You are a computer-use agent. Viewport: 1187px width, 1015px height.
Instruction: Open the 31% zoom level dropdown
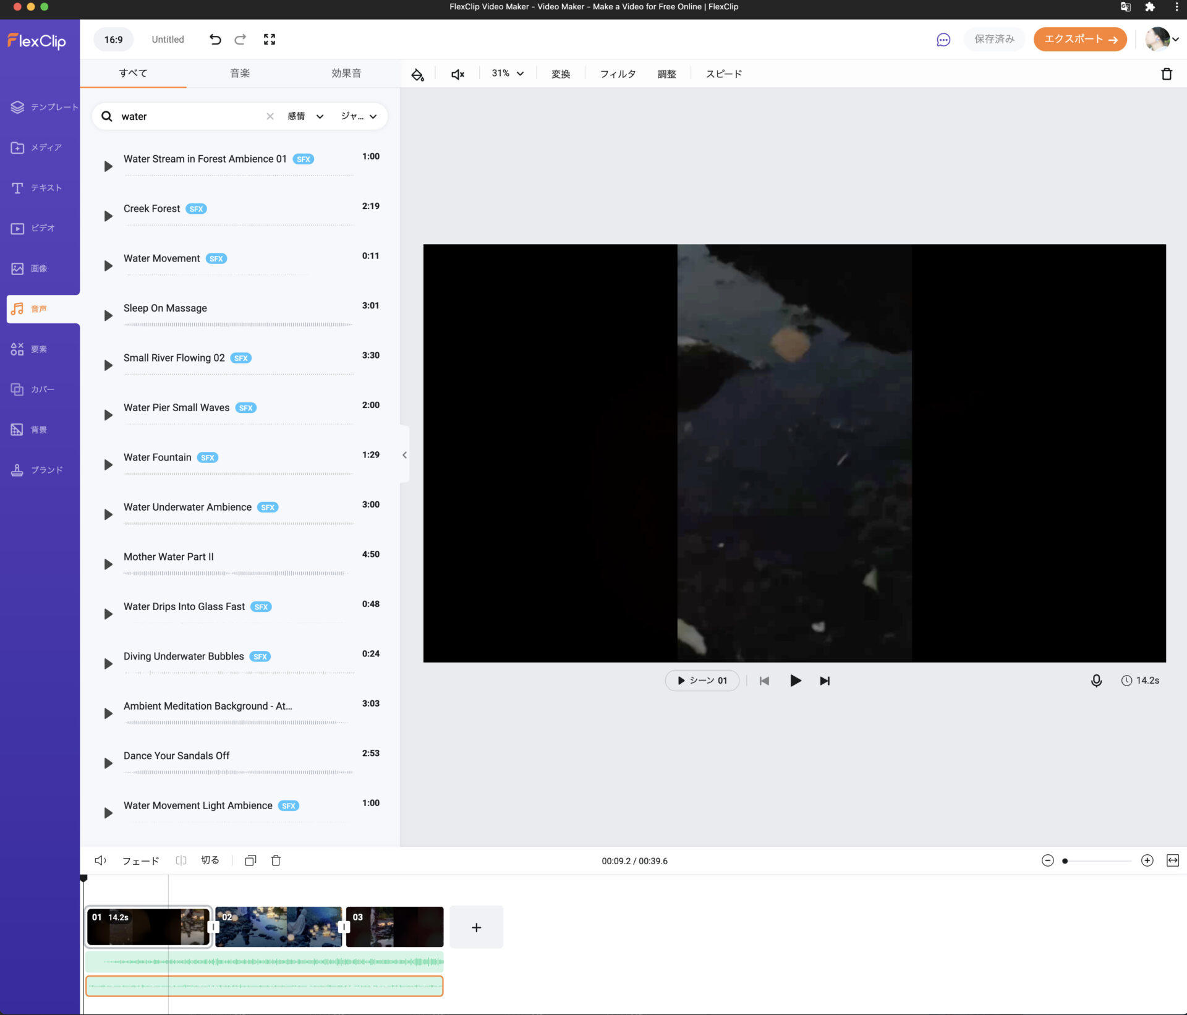(506, 73)
